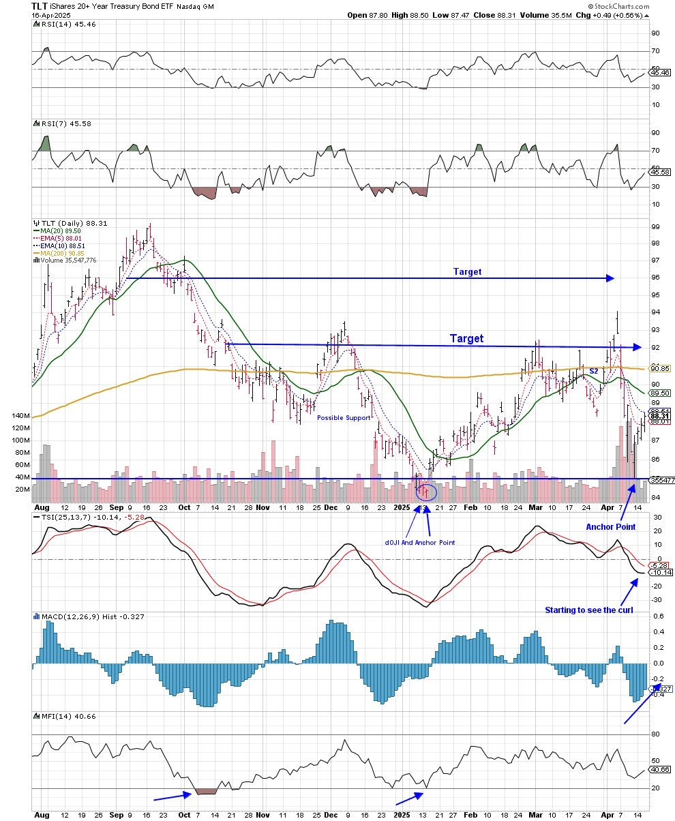Click the blue dotted swatch for EMA(10)
The image size is (675, 821).
(x=35, y=245)
